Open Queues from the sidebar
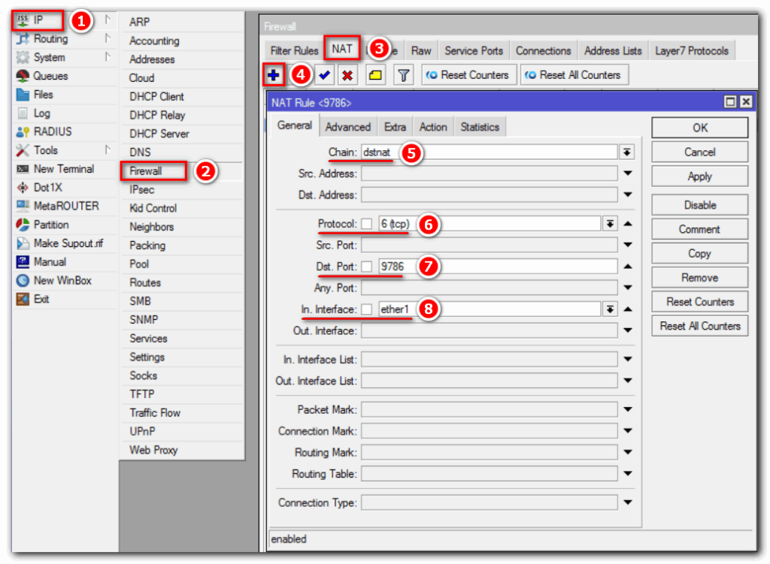The image size is (770, 564). 50,76
